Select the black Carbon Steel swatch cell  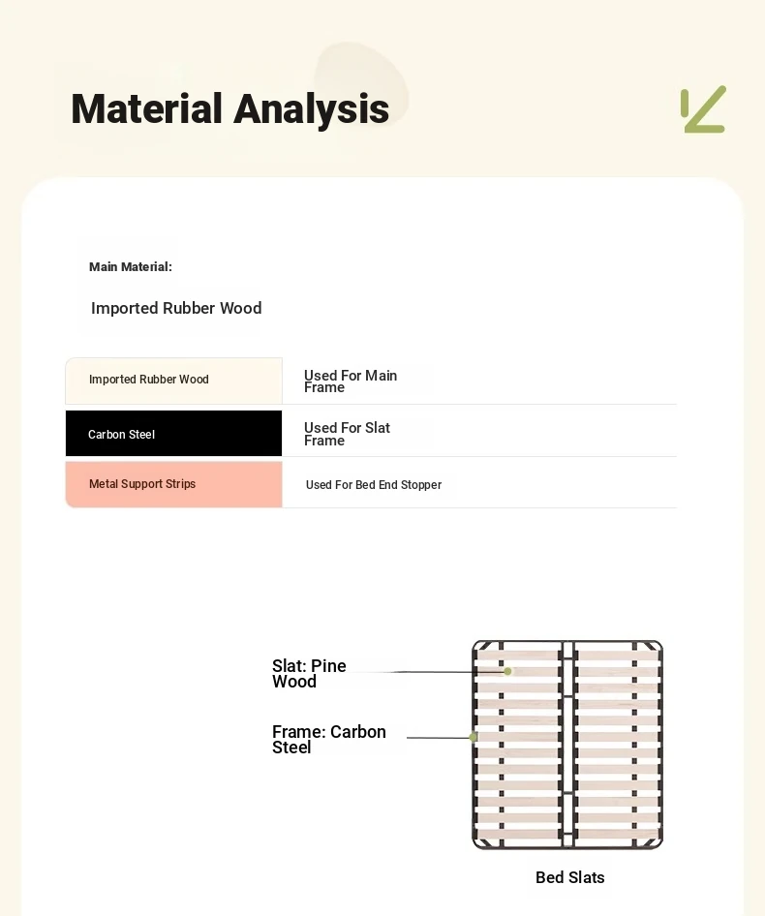tap(173, 434)
